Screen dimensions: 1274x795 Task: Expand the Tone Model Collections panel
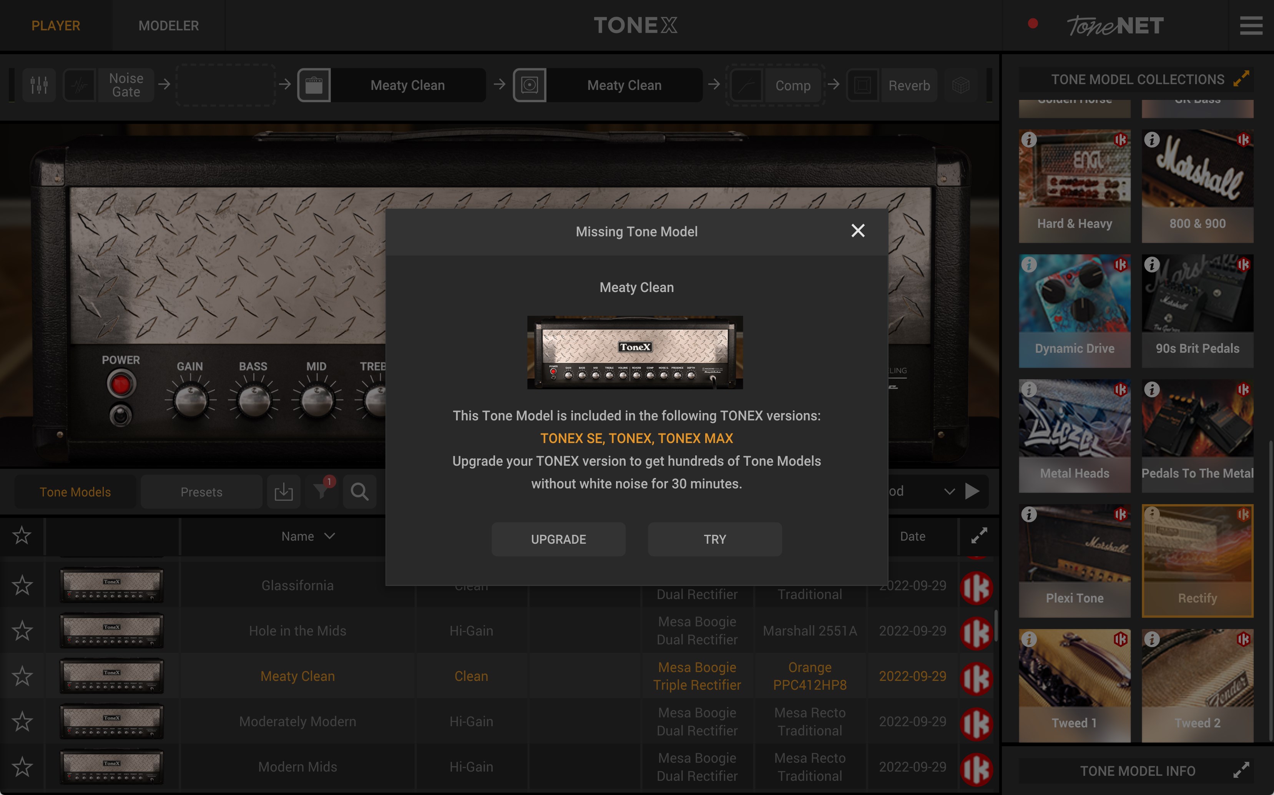tap(1241, 79)
